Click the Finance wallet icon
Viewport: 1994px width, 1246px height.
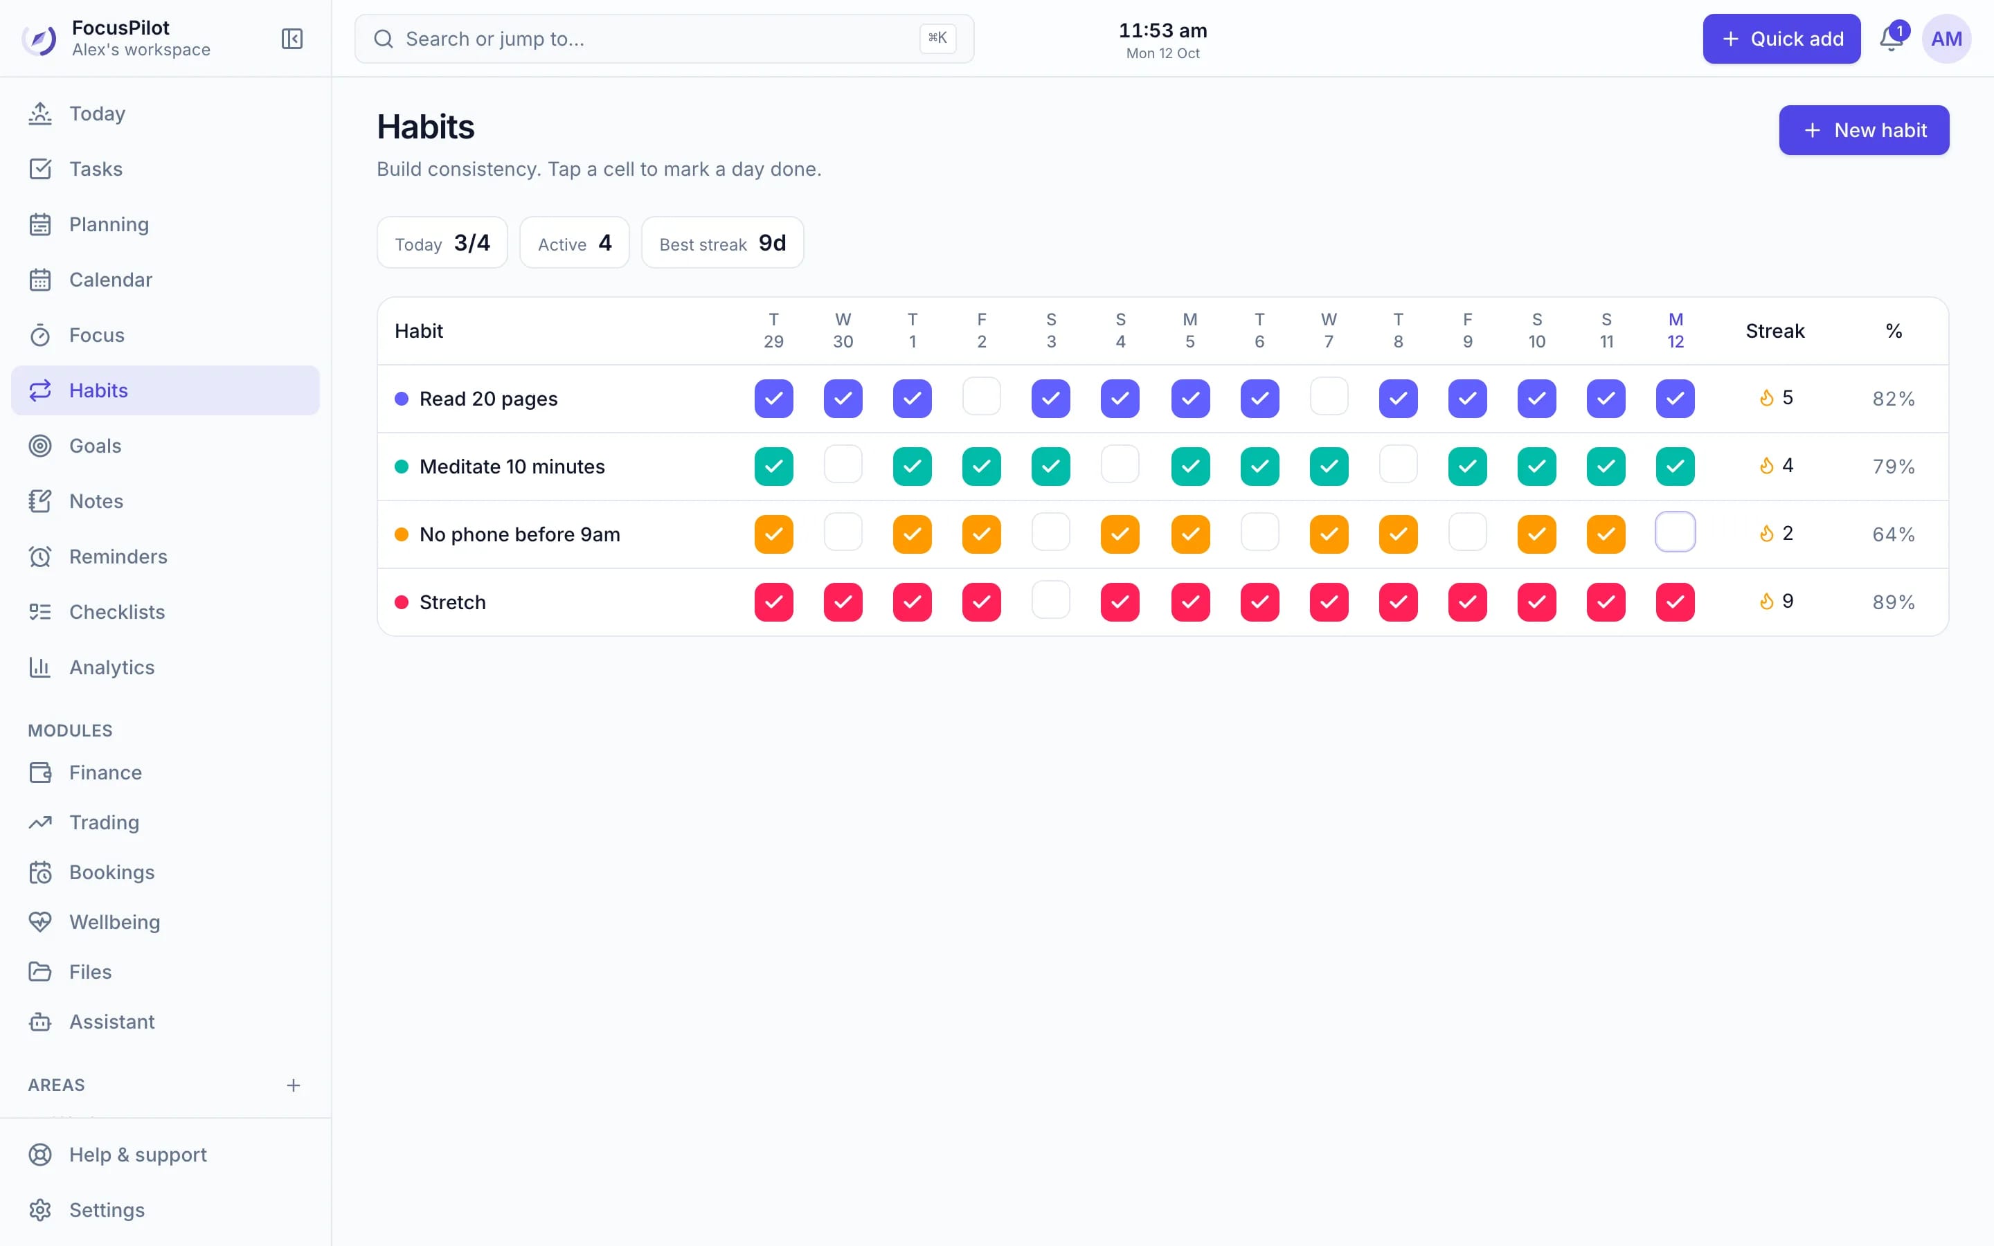pos(39,773)
